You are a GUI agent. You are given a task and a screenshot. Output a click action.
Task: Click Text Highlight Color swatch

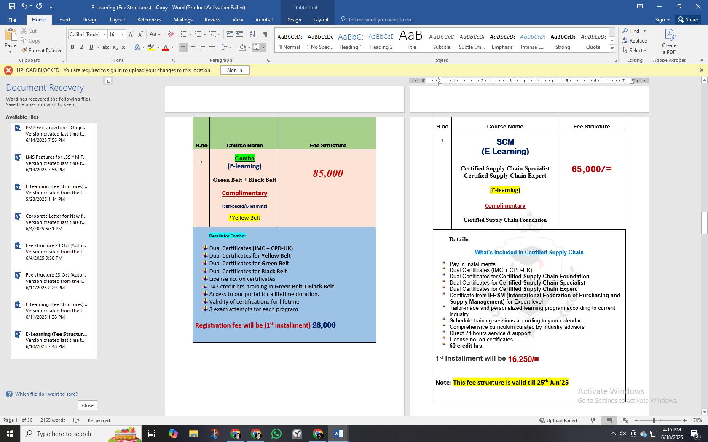tap(151, 47)
